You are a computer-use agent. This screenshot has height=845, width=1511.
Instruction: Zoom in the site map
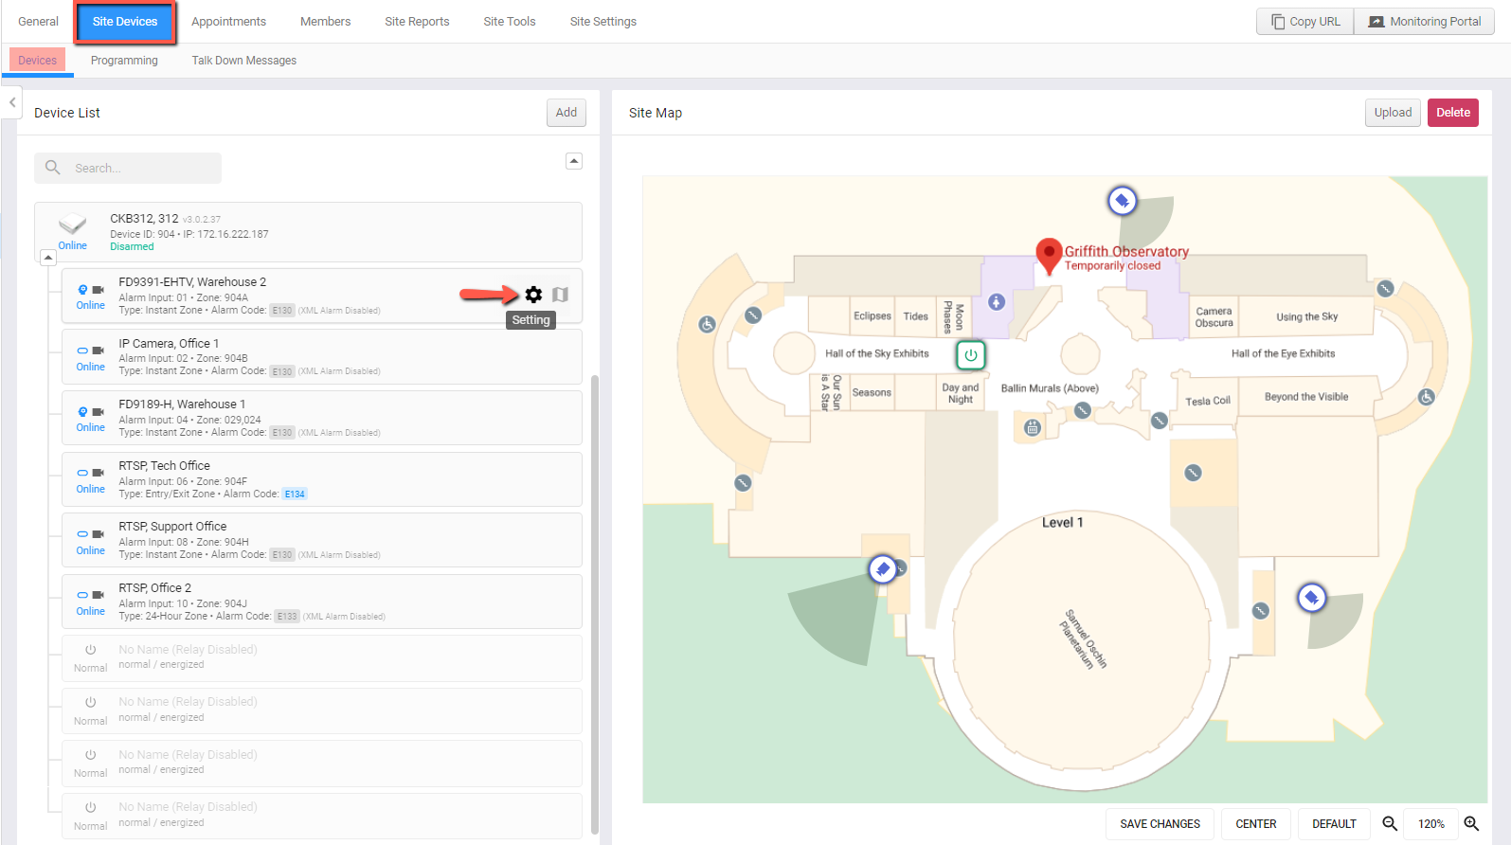click(x=1471, y=823)
